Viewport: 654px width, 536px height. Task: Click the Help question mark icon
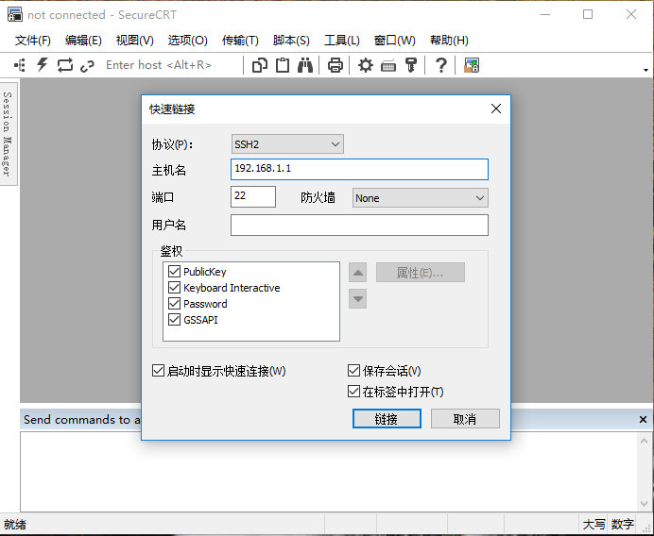click(x=440, y=65)
